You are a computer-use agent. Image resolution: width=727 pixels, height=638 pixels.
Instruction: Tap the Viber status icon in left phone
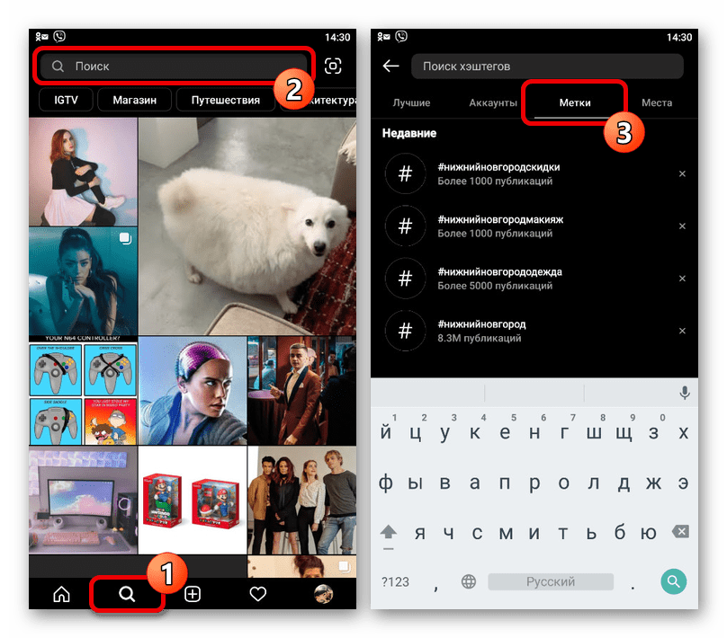[x=59, y=36]
